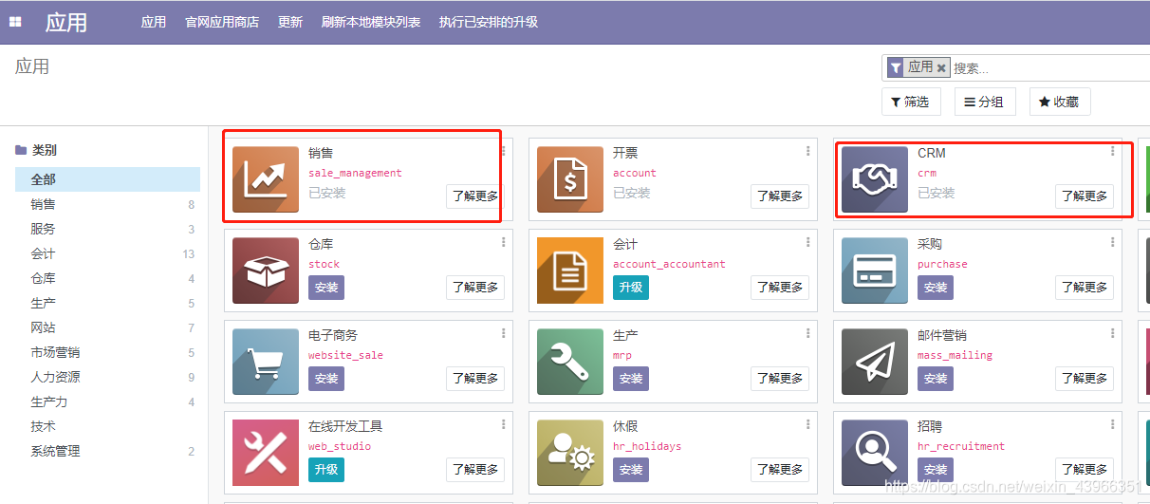Click 了解更多 on the 开票 card
The image size is (1150, 504).
[x=780, y=196]
